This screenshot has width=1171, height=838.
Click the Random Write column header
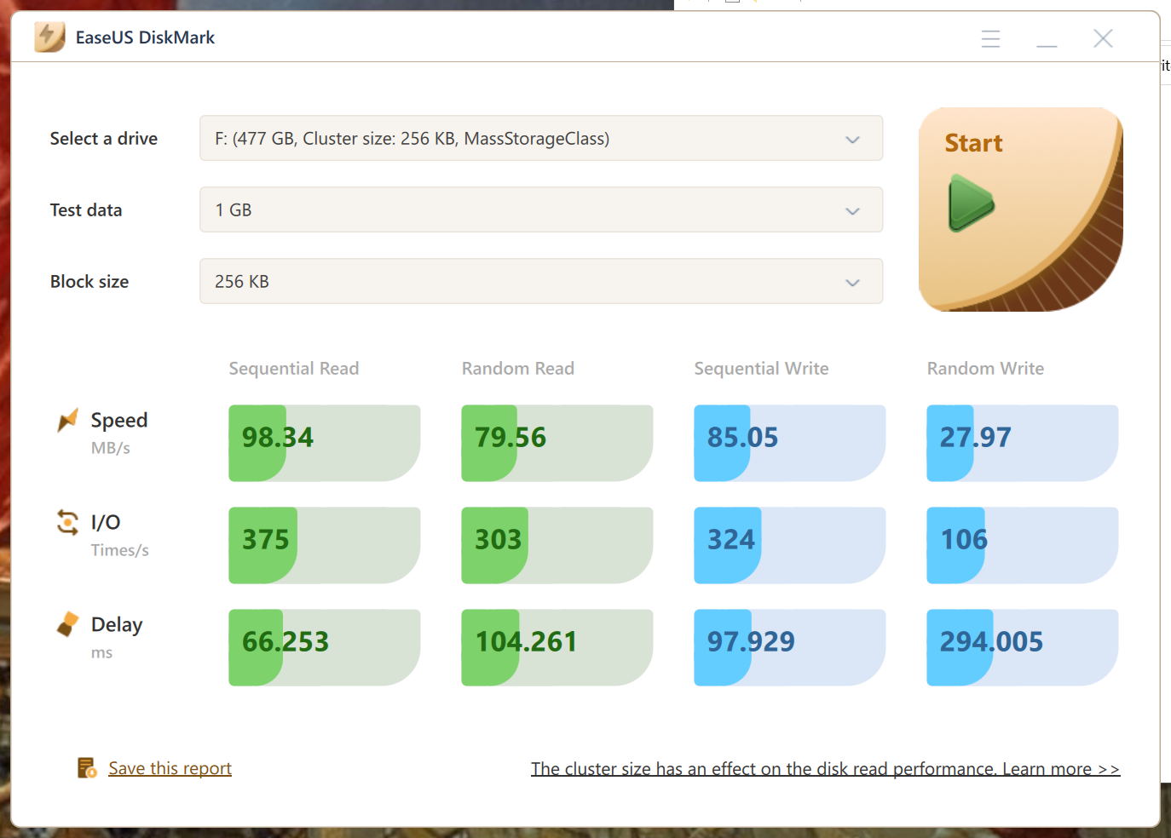(985, 369)
